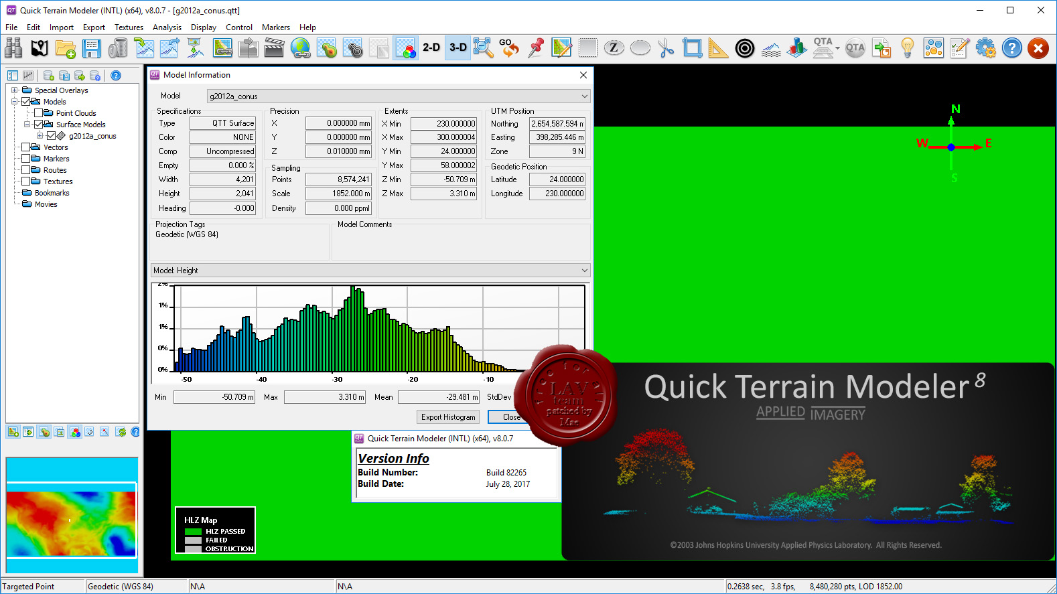Viewport: 1057px width, 594px height.
Task: Click the FAILED legend swatch in HLZ Map
Action: click(x=193, y=540)
